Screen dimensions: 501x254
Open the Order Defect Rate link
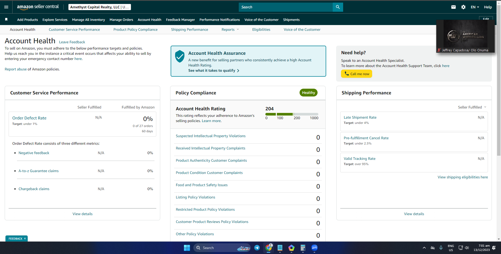pyautogui.click(x=29, y=118)
